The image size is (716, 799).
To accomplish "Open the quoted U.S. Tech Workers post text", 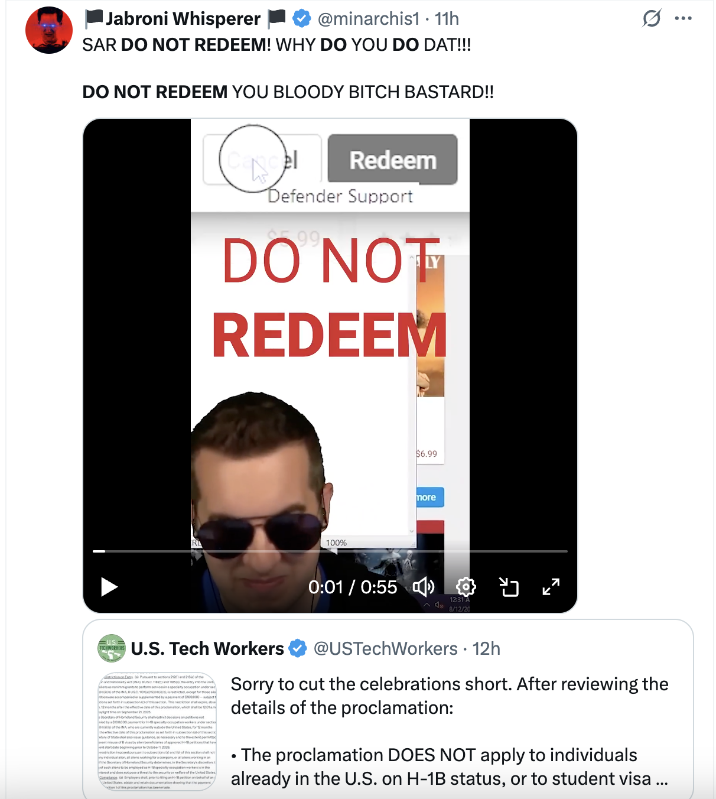I will tap(450, 731).
